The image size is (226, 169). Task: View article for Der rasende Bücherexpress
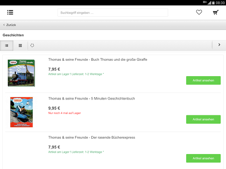point(203,158)
